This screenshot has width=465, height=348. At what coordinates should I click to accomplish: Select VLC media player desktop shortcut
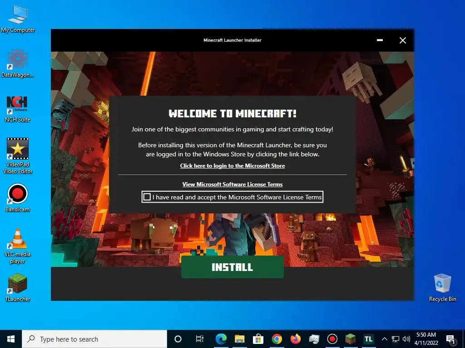point(18,246)
